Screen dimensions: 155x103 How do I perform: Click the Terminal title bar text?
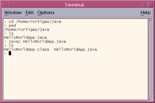pyautogui.click(x=74, y=5)
